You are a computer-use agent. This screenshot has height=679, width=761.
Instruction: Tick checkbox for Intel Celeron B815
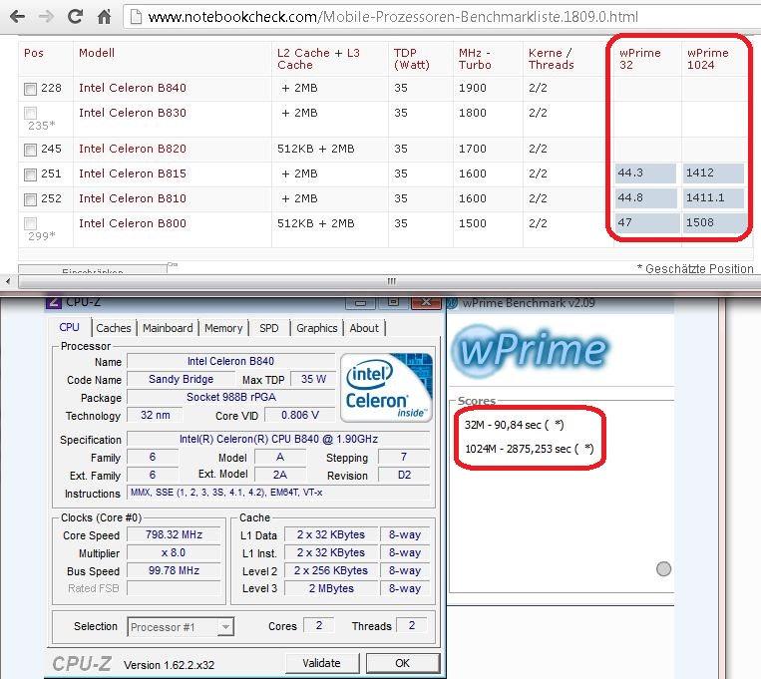pos(30,174)
